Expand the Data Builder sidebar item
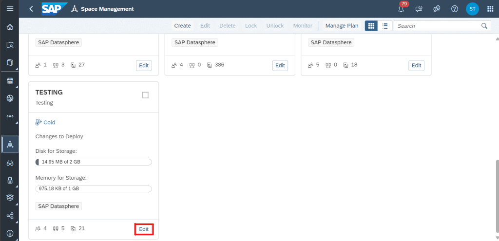This screenshot has height=241, width=499. [10, 63]
